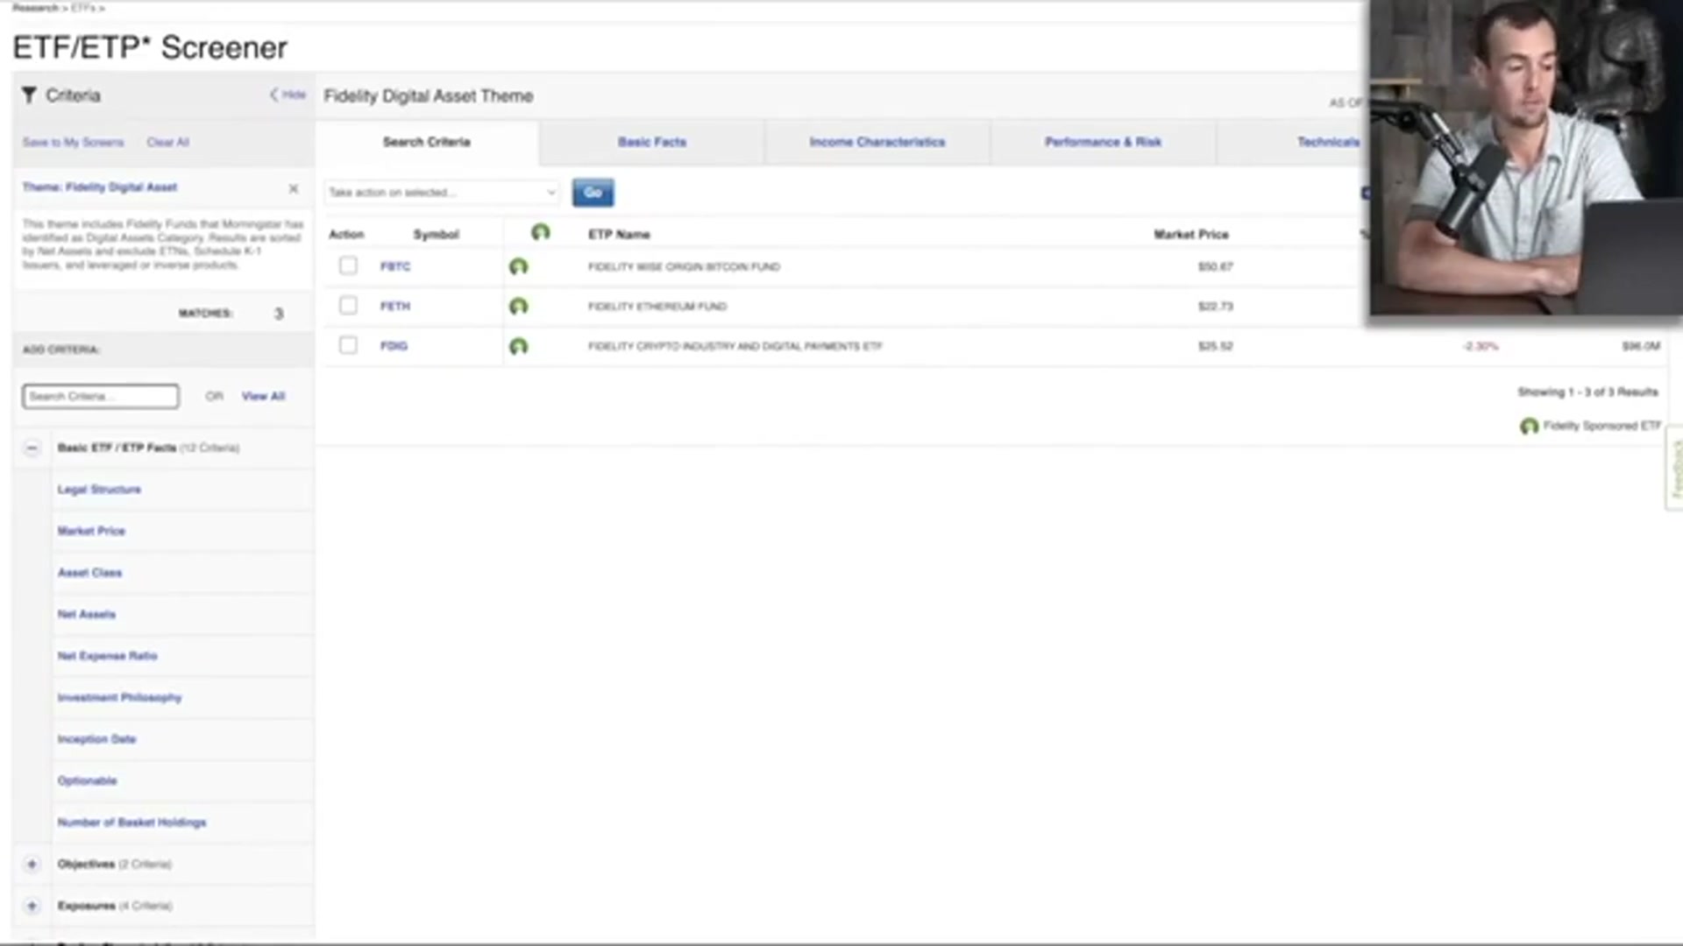This screenshot has height=946, width=1683.
Task: Click the Search Criteria input field
Action: coord(101,397)
